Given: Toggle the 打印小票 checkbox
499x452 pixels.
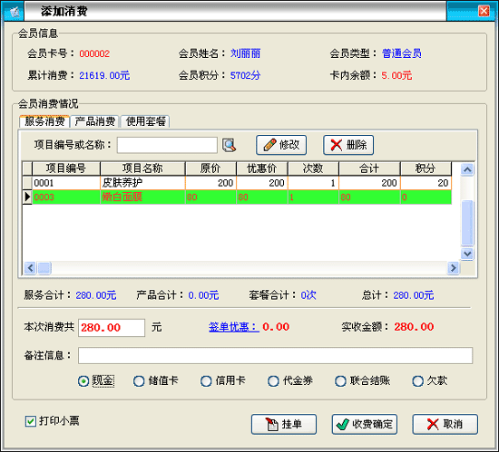Looking at the screenshot, I should tap(31, 421).
